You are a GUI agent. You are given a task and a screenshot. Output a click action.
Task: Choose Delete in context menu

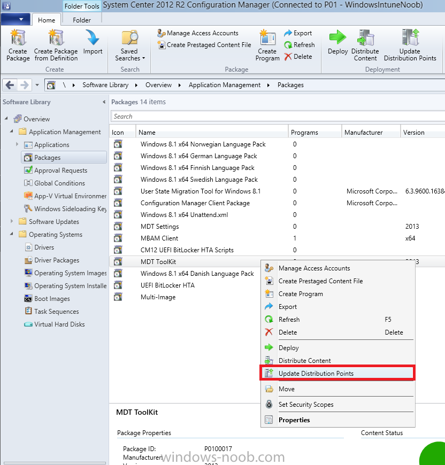pyautogui.click(x=337, y=332)
